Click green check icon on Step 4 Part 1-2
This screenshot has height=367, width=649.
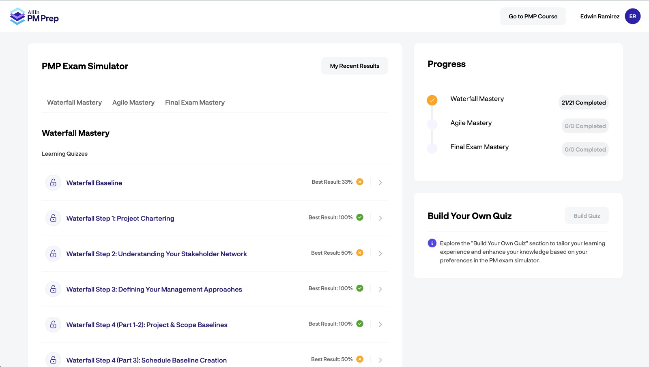360,324
